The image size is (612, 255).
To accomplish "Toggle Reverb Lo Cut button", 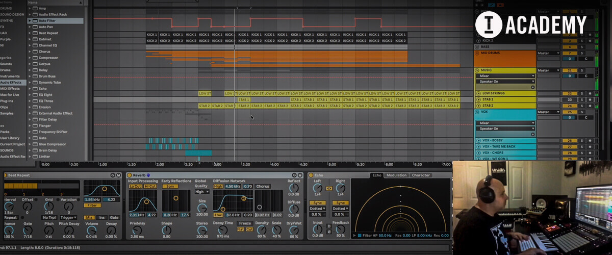I will (x=135, y=186).
